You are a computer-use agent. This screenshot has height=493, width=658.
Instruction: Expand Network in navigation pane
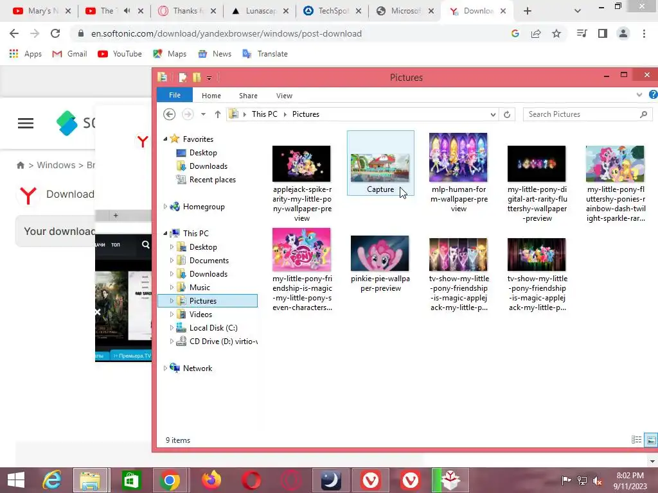(x=165, y=368)
